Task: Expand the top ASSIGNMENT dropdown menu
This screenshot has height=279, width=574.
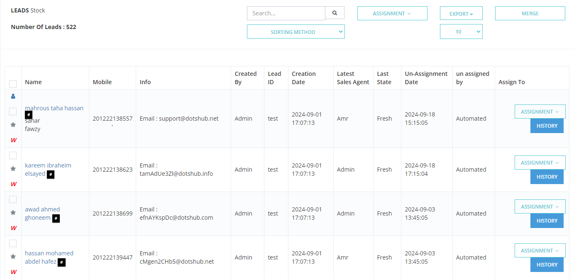Action: 392,13
